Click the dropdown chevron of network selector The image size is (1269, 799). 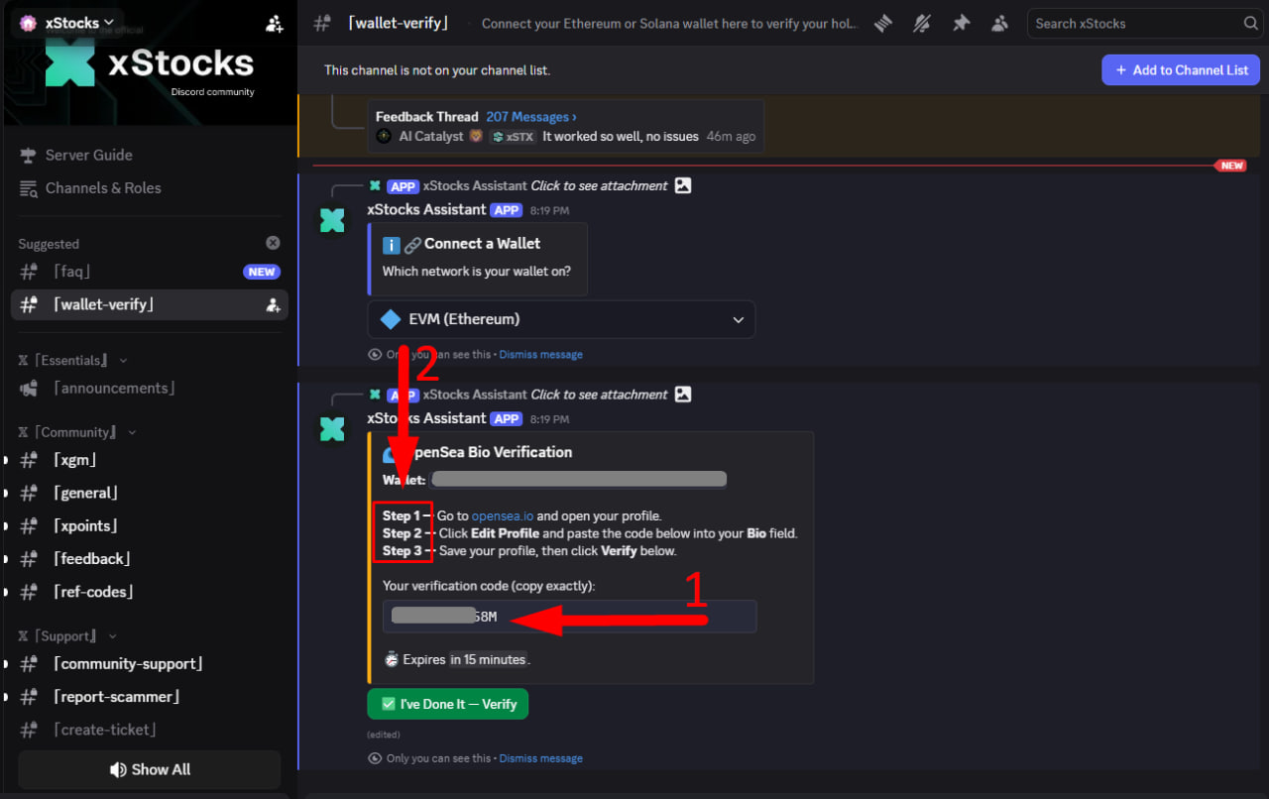(x=738, y=320)
